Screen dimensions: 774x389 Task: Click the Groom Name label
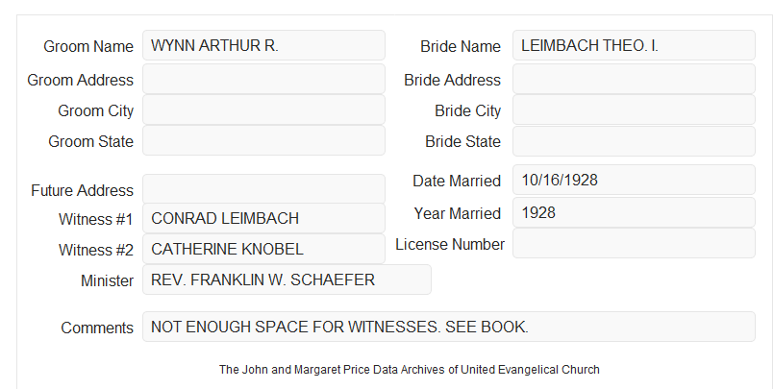point(88,46)
